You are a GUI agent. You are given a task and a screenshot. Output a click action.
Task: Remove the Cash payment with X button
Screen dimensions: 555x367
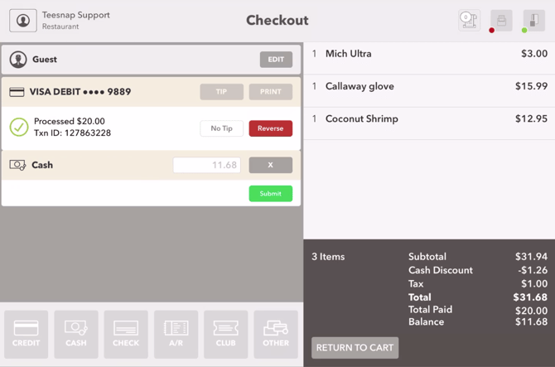(x=270, y=165)
